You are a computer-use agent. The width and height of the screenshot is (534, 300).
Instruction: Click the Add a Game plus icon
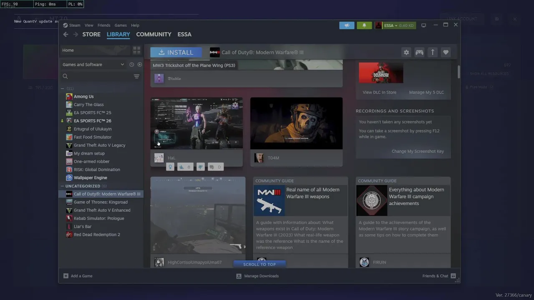[x=65, y=276]
